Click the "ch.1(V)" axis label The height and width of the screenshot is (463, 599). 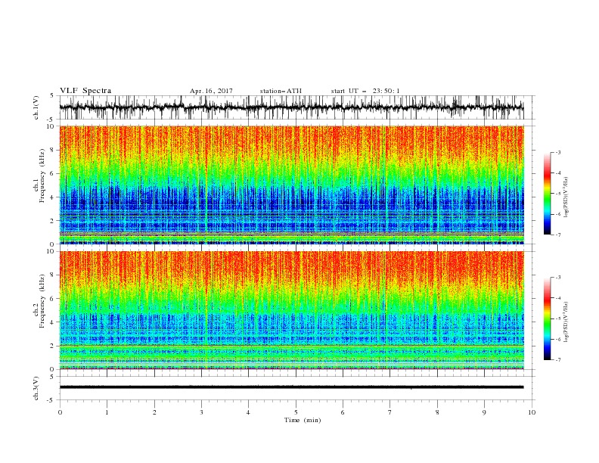point(36,107)
